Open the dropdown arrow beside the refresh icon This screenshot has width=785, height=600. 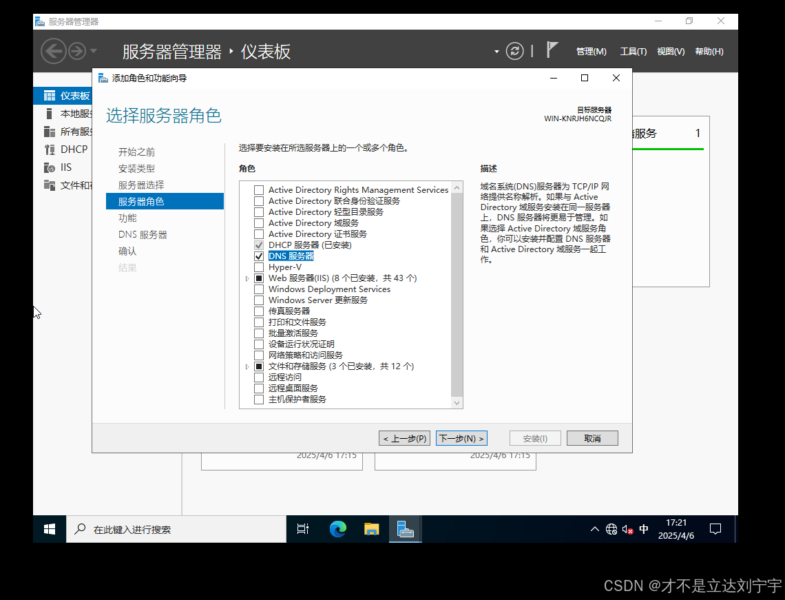[495, 51]
